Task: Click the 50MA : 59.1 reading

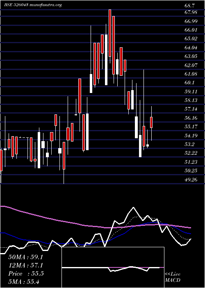Action: coord(25,257)
